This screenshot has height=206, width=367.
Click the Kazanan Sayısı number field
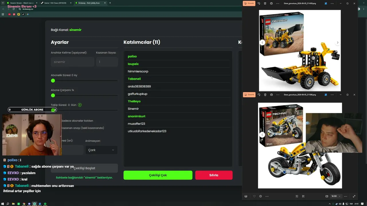[x=107, y=62]
